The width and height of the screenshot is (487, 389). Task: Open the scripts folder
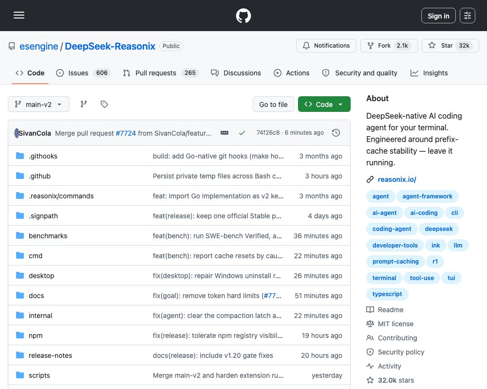(39, 375)
